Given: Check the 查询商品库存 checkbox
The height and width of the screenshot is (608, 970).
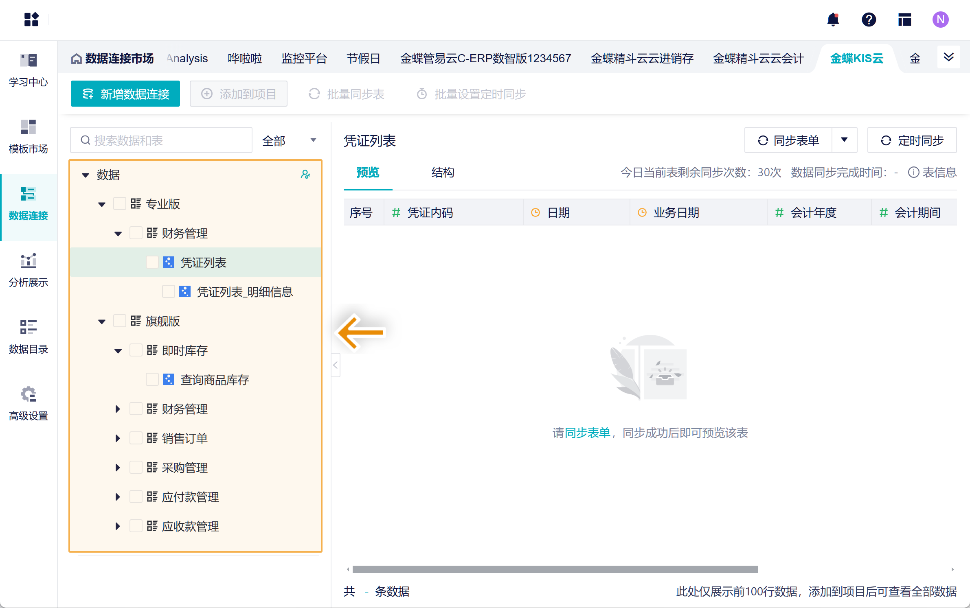Looking at the screenshot, I should point(152,379).
